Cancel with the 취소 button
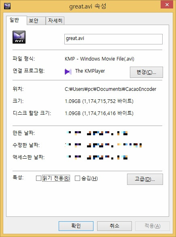This screenshot has width=176, height=237. [115, 226]
